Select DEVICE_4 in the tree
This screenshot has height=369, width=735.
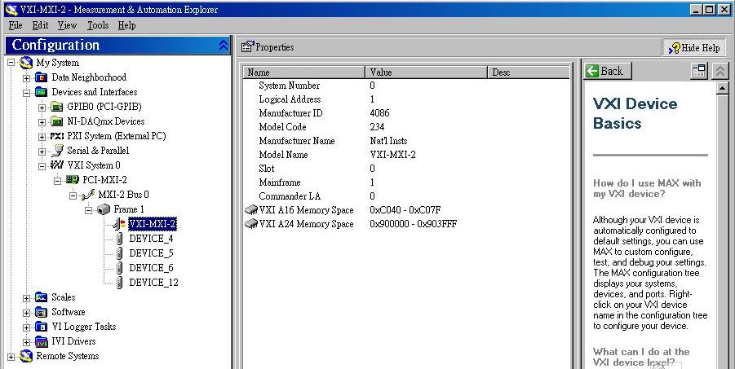point(151,239)
